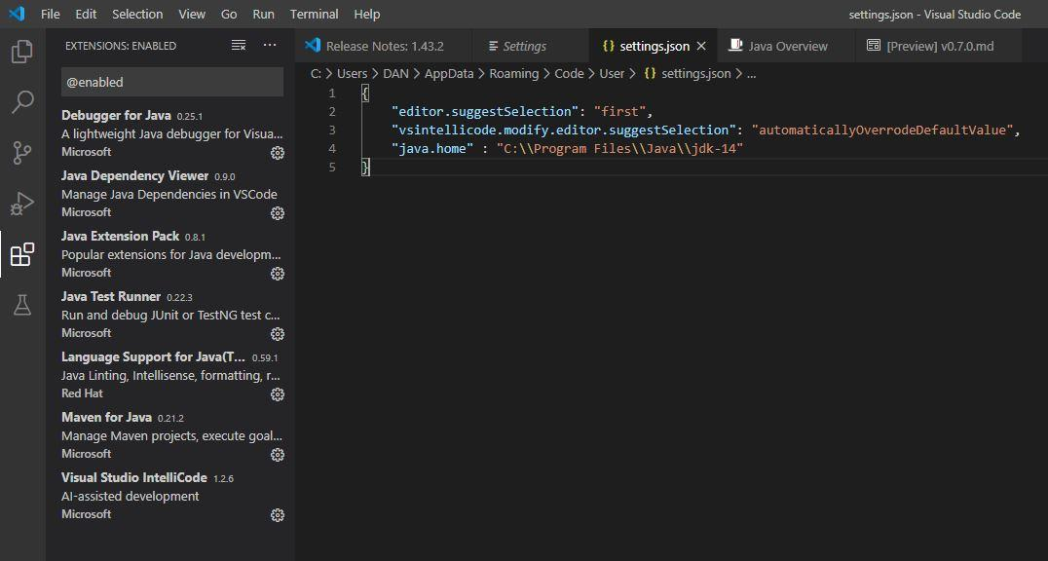Click the Clear Extensions Input icon

[x=239, y=46]
